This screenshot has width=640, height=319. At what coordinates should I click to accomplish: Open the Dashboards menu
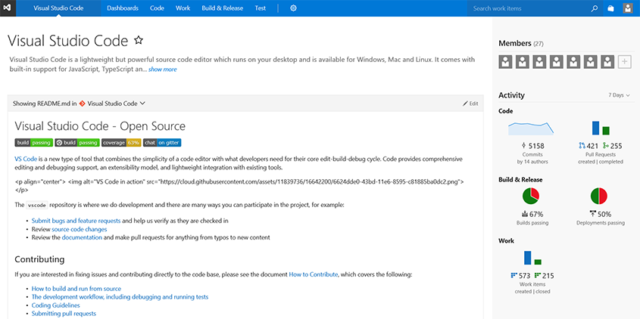pyautogui.click(x=123, y=8)
